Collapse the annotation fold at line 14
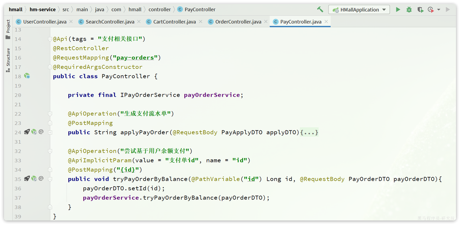 tap(50, 39)
